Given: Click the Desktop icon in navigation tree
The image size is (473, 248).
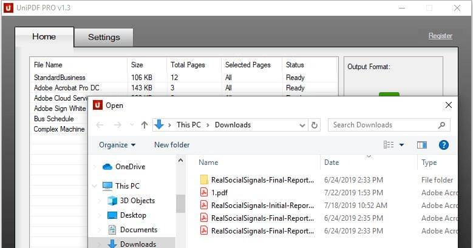Looking at the screenshot, I should click(x=112, y=215).
